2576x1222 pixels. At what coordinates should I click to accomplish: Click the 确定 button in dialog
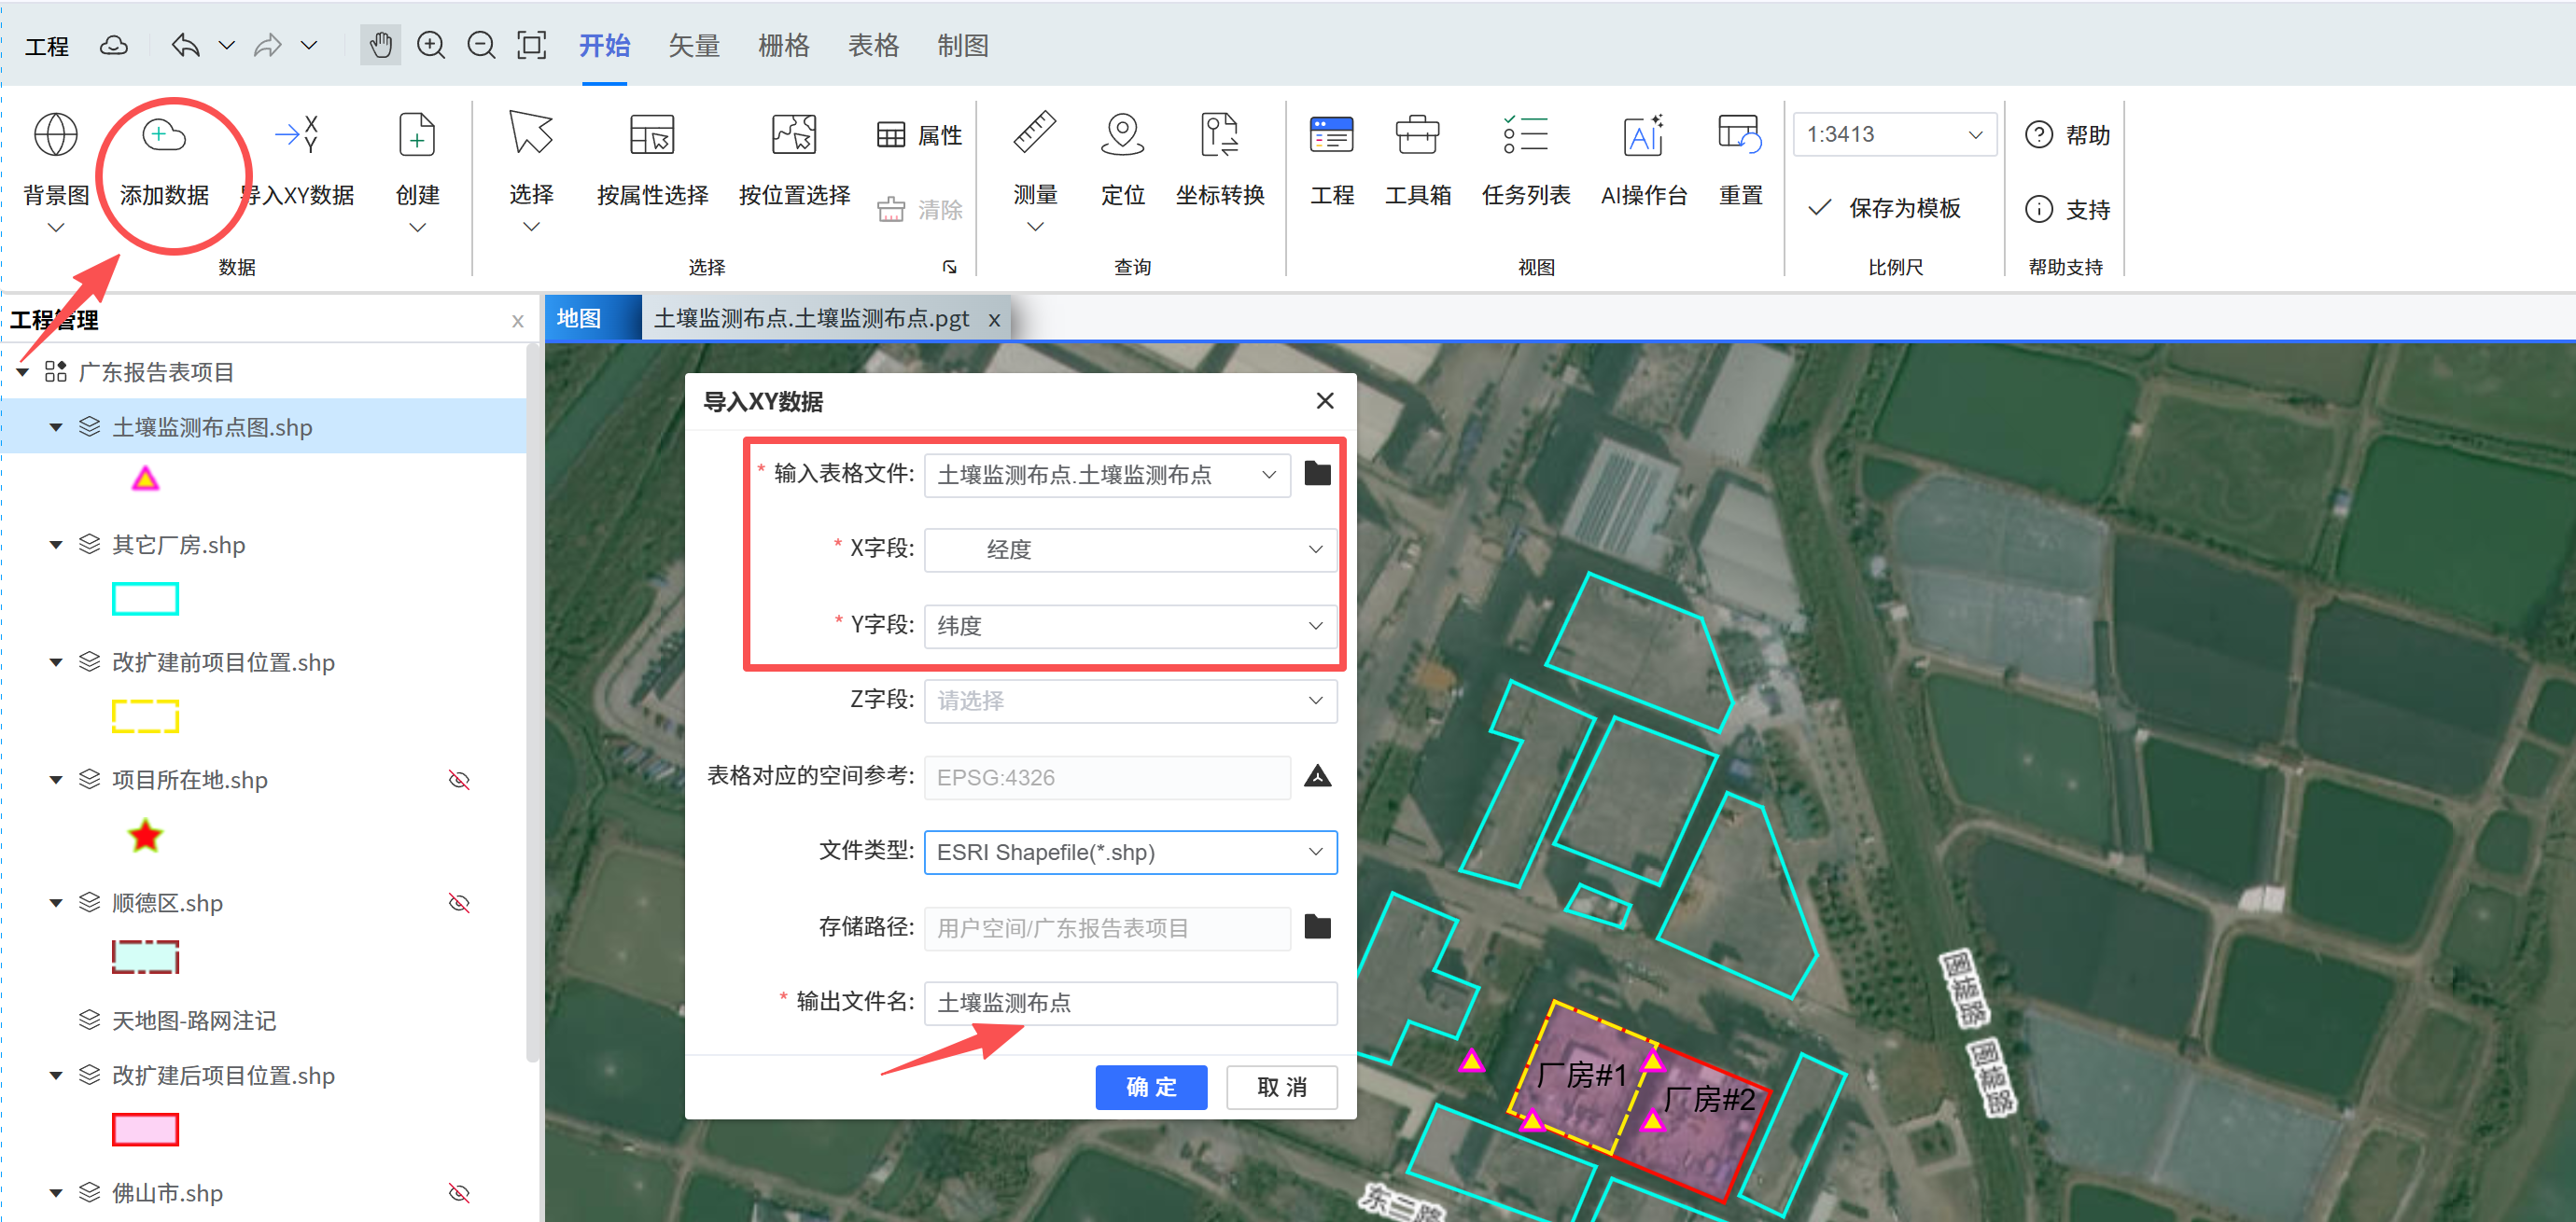click(1151, 1086)
